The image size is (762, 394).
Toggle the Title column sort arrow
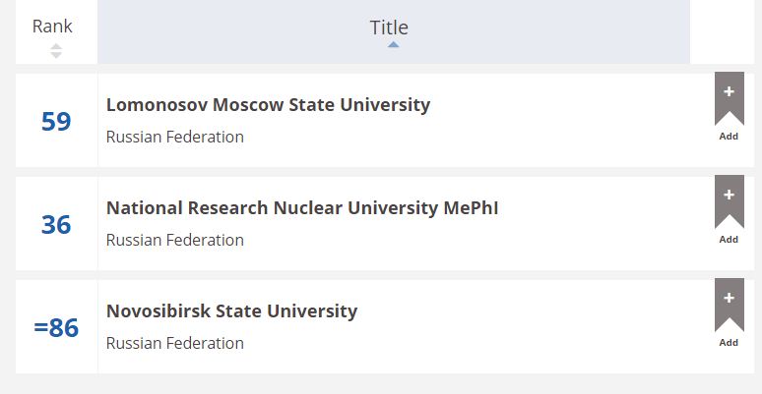[393, 44]
